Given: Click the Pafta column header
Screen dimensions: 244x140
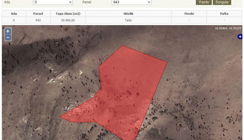Looking at the screenshot, I should coord(224,14).
